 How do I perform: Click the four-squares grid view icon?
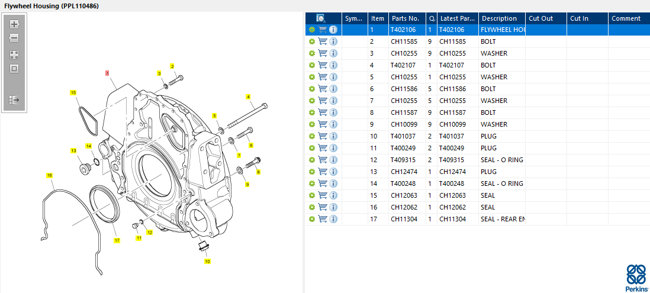[x=14, y=54]
